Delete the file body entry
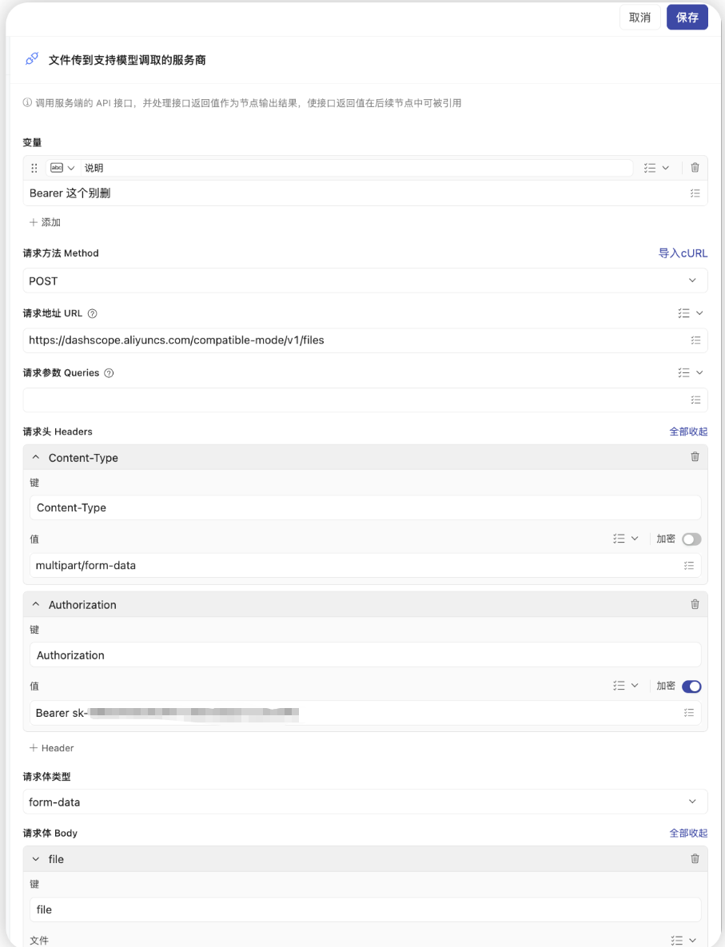 pos(695,859)
